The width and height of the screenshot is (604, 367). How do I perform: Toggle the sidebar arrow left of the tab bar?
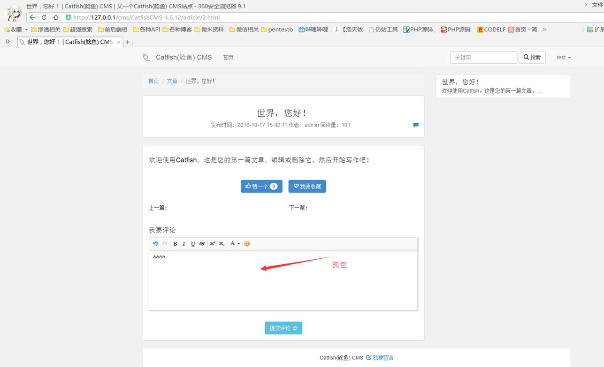pyautogui.click(x=8, y=42)
